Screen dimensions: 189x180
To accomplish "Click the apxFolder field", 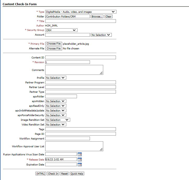I will (61, 96).
